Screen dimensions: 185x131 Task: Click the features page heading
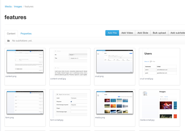pos(15,17)
